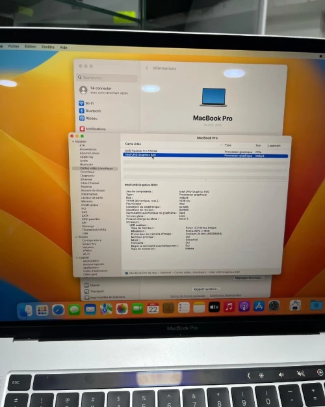The image size is (325, 407).
Task: Launch Music app from the Dock
Action: 229,307
